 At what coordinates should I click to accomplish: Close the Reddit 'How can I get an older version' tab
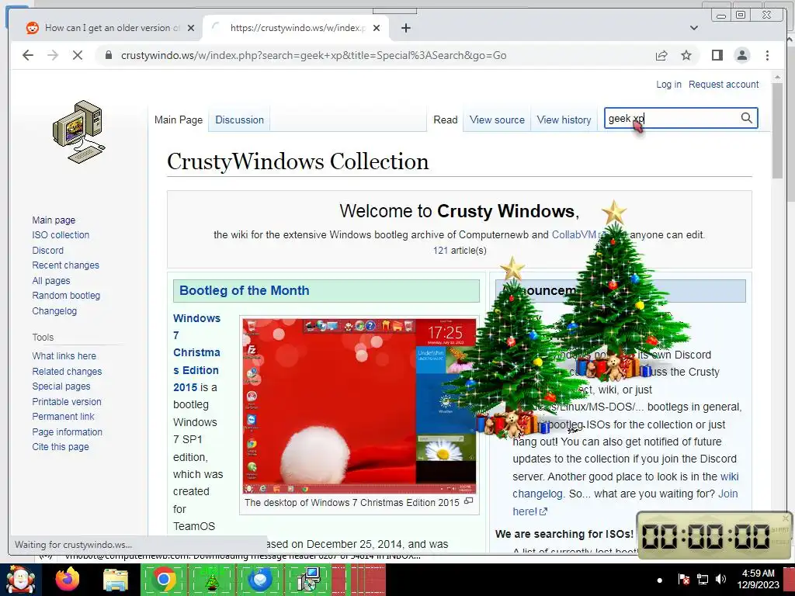[191, 28]
